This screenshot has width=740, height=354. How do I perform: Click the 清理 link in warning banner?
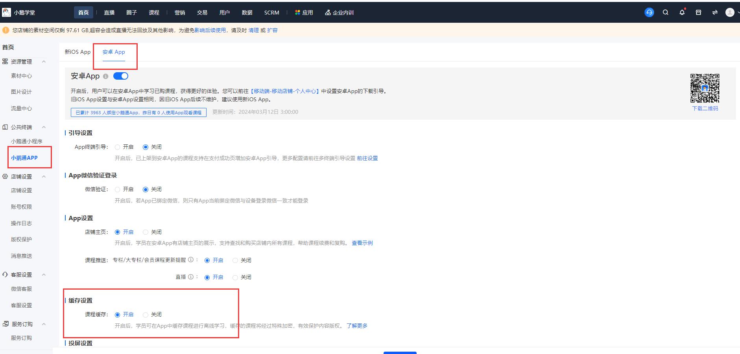[x=252, y=30]
